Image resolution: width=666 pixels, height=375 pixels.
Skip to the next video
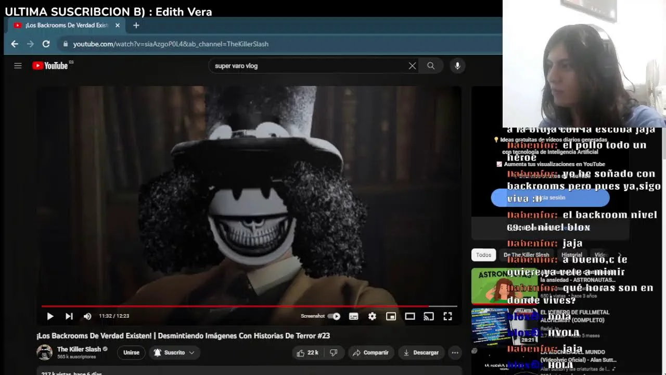click(x=69, y=316)
